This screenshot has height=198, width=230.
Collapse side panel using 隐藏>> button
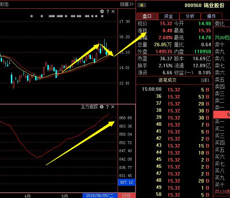127,4
